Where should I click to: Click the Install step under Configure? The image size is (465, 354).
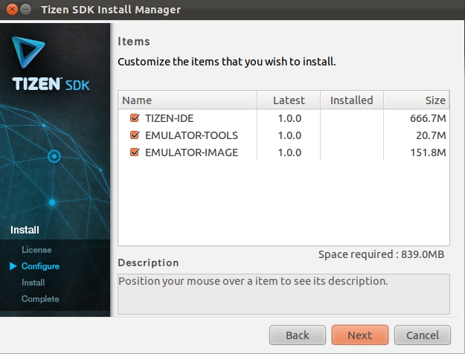click(x=33, y=283)
